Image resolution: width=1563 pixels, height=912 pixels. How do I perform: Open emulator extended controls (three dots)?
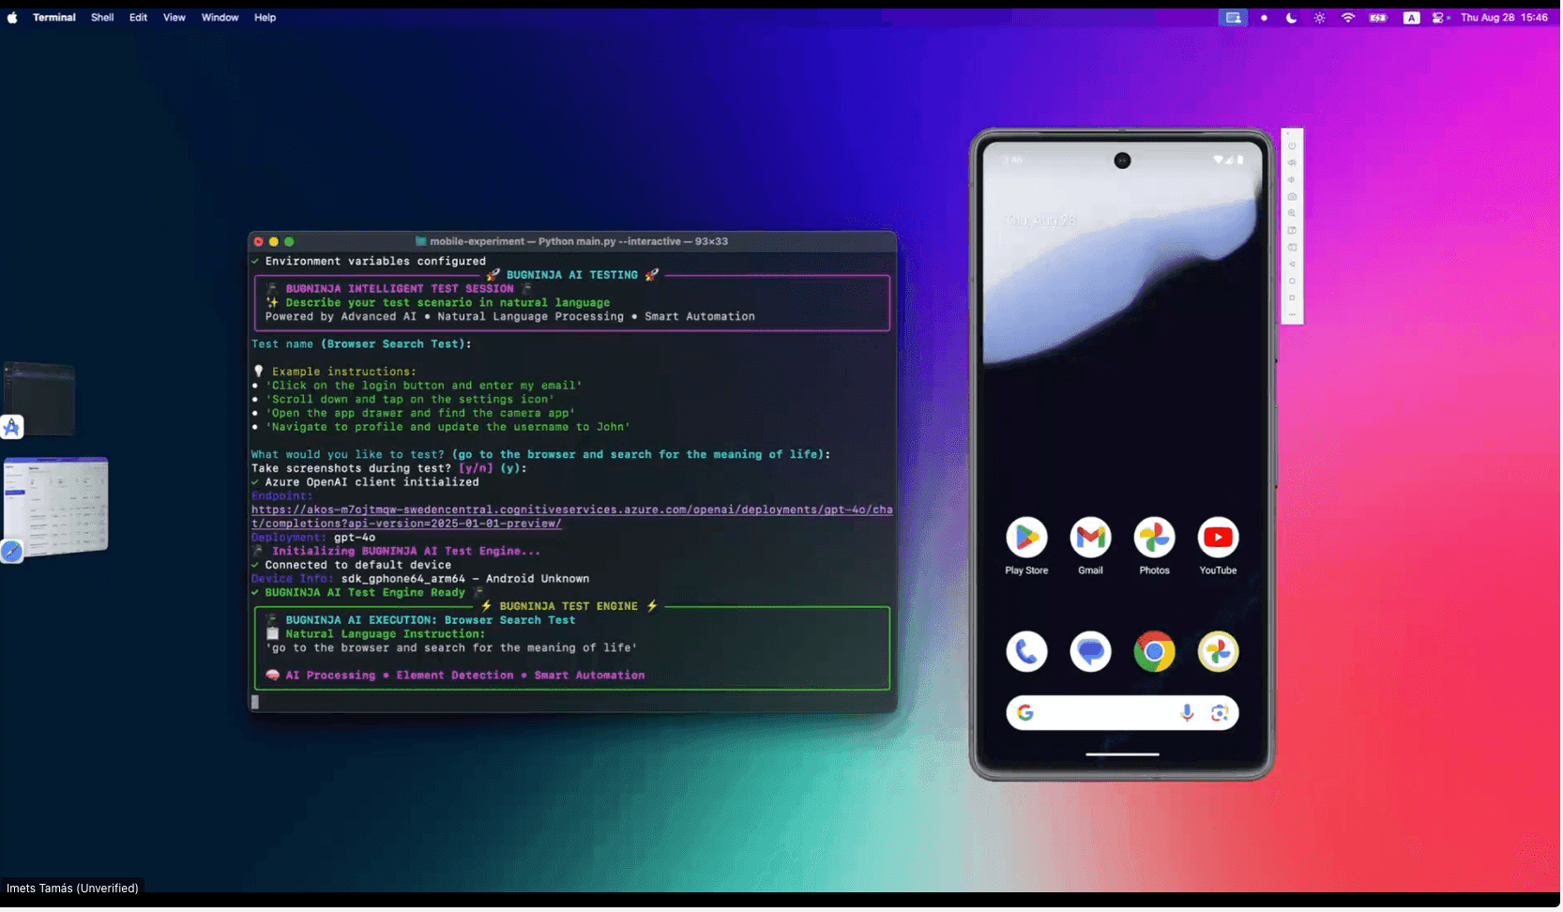(x=1294, y=315)
